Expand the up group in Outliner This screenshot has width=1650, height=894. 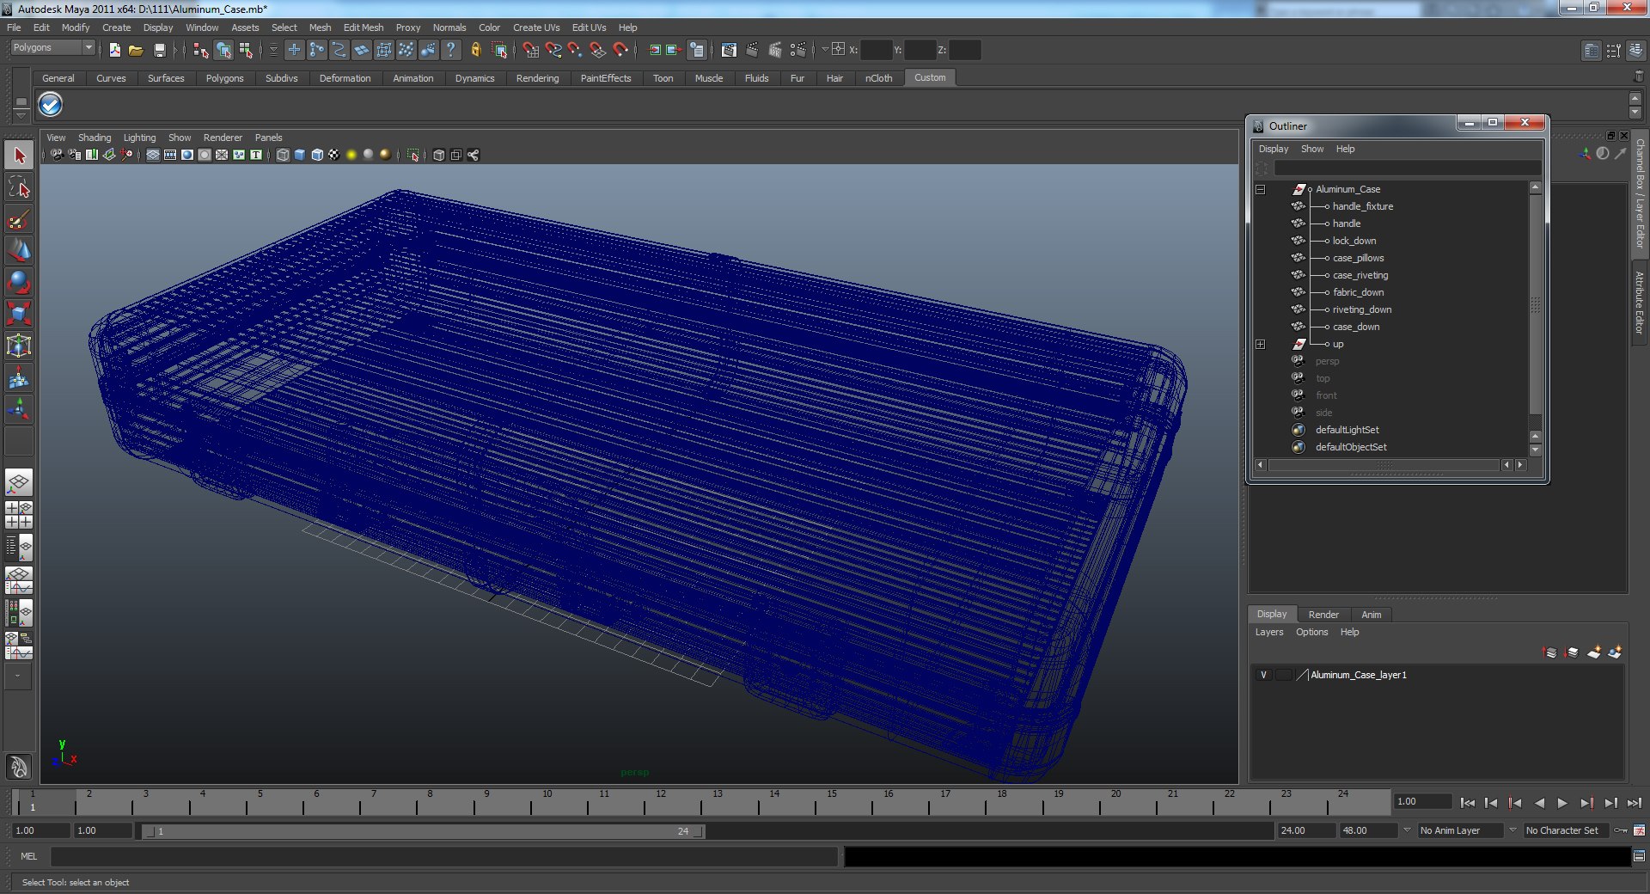1261,344
